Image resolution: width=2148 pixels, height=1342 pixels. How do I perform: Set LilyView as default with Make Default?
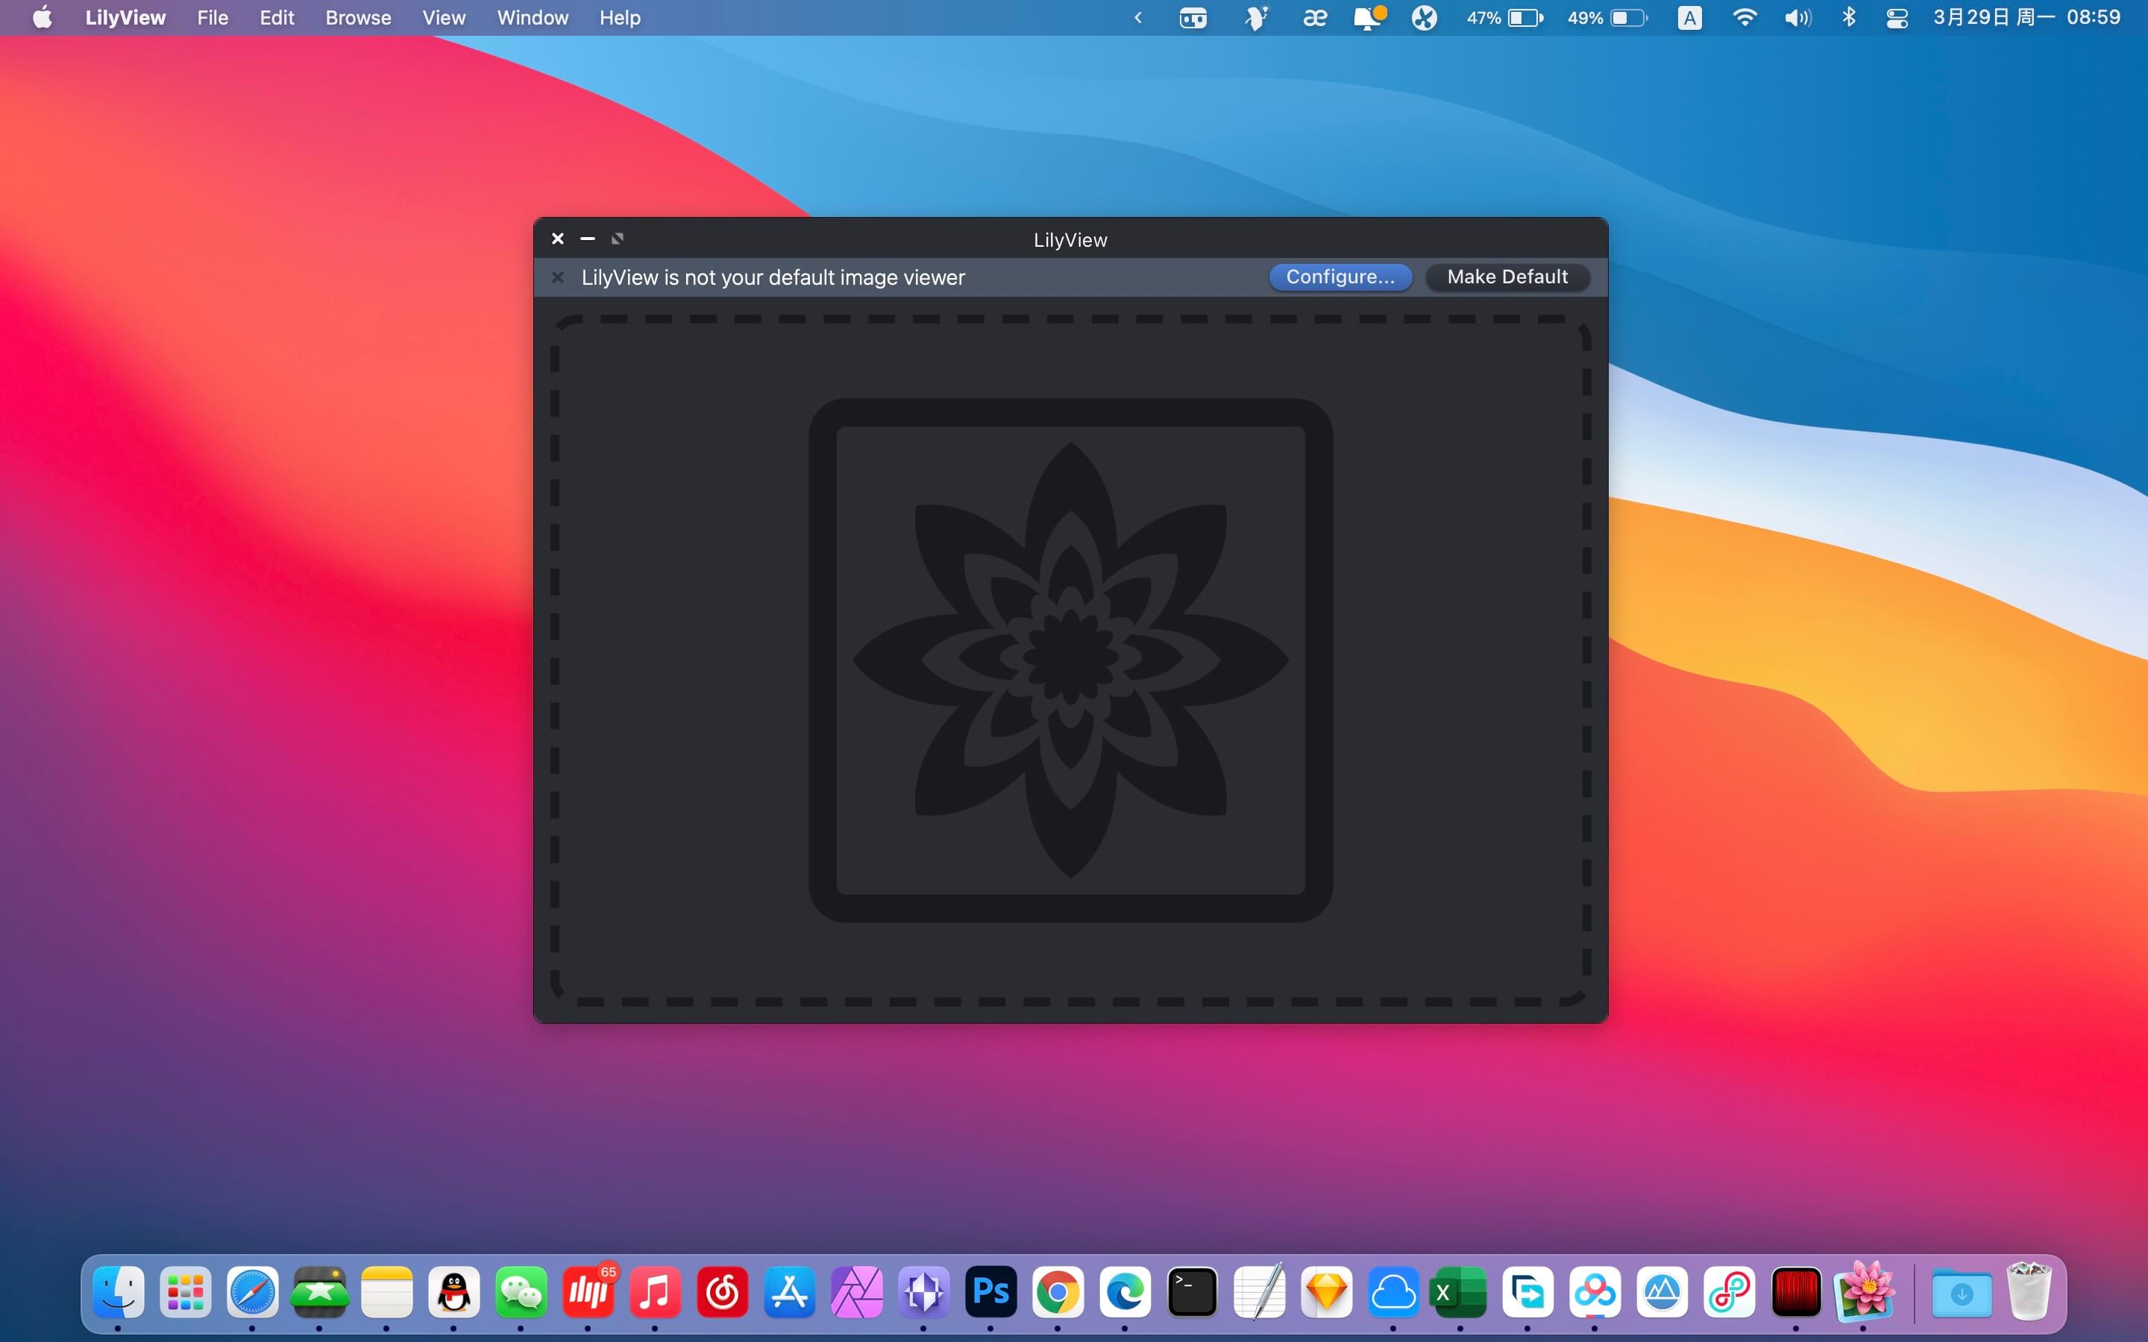point(1507,277)
